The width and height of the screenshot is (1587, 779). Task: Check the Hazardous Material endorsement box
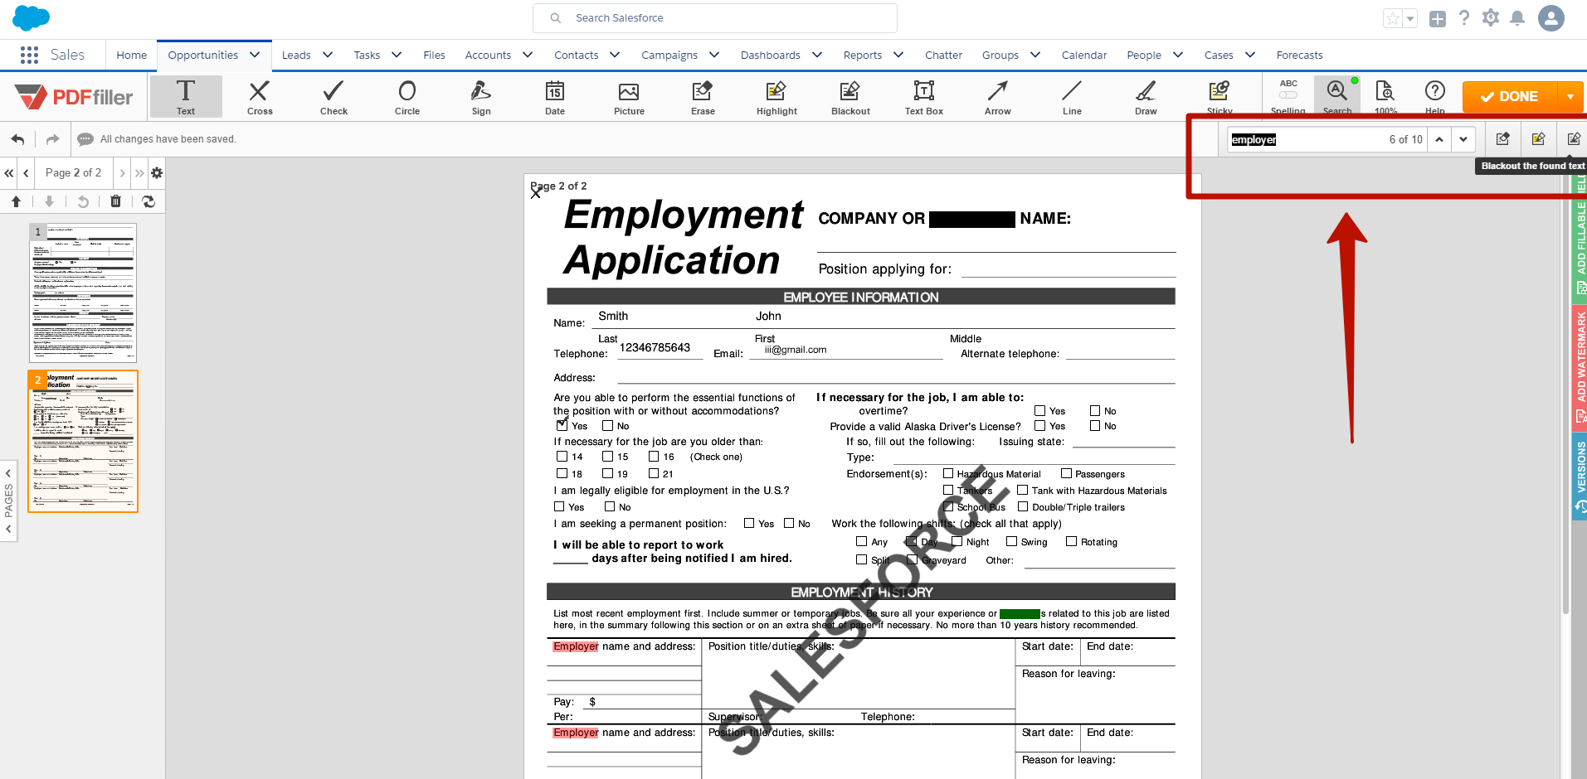[948, 473]
